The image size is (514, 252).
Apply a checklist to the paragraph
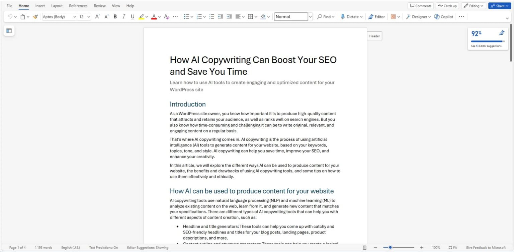point(212,17)
